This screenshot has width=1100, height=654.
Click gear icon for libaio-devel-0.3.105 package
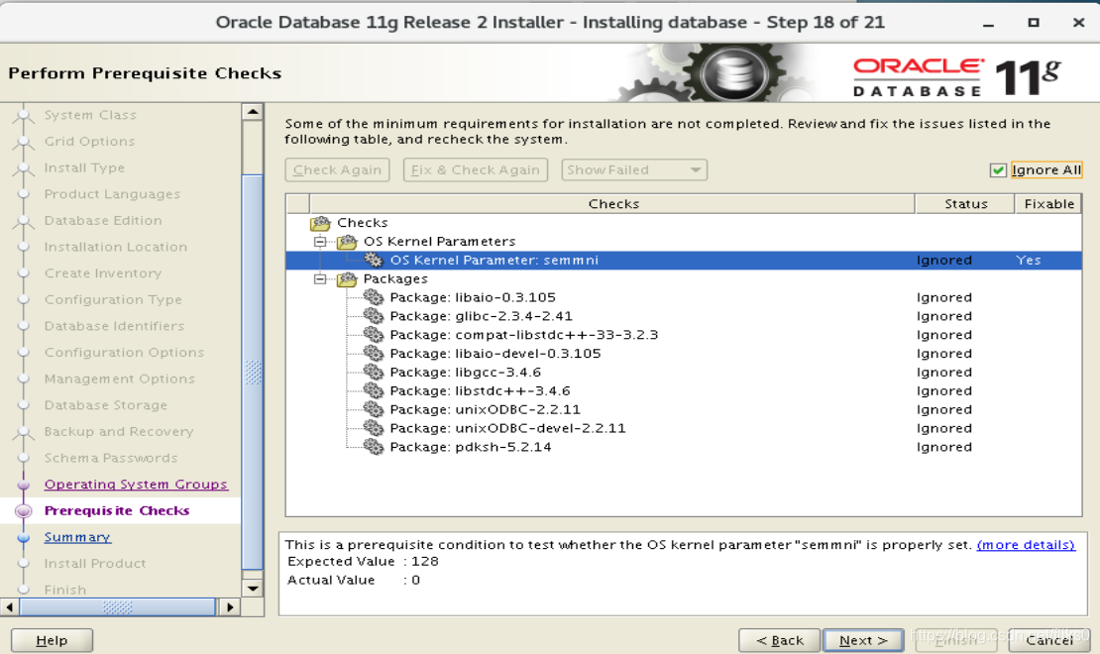pos(374,354)
